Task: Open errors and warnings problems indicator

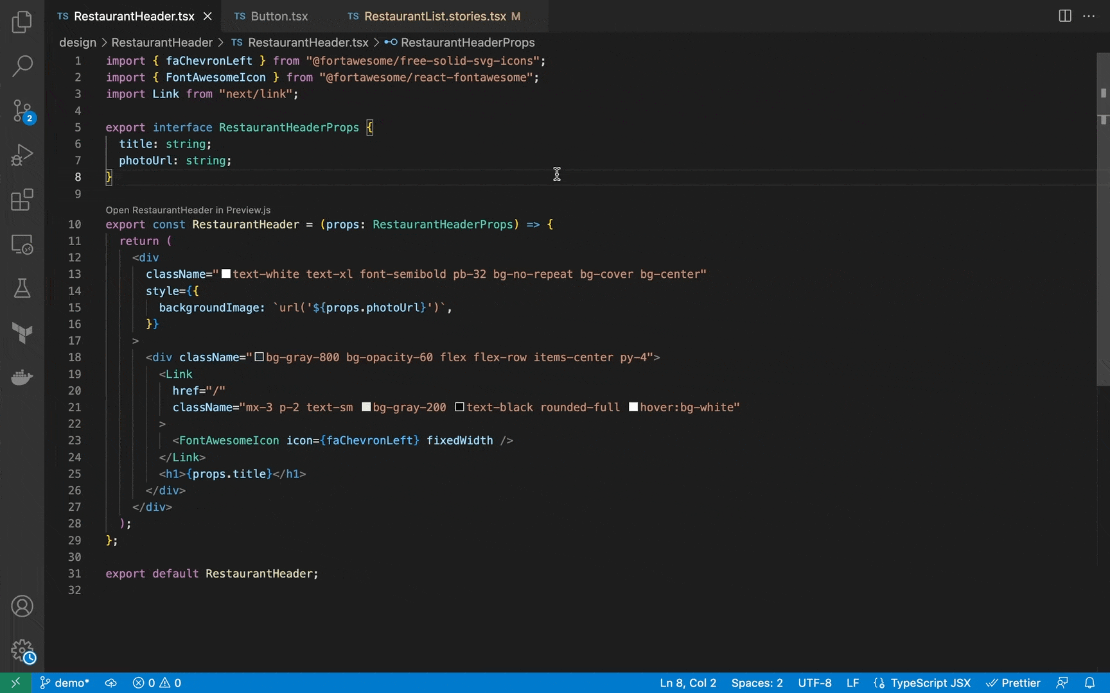Action: [x=157, y=683]
